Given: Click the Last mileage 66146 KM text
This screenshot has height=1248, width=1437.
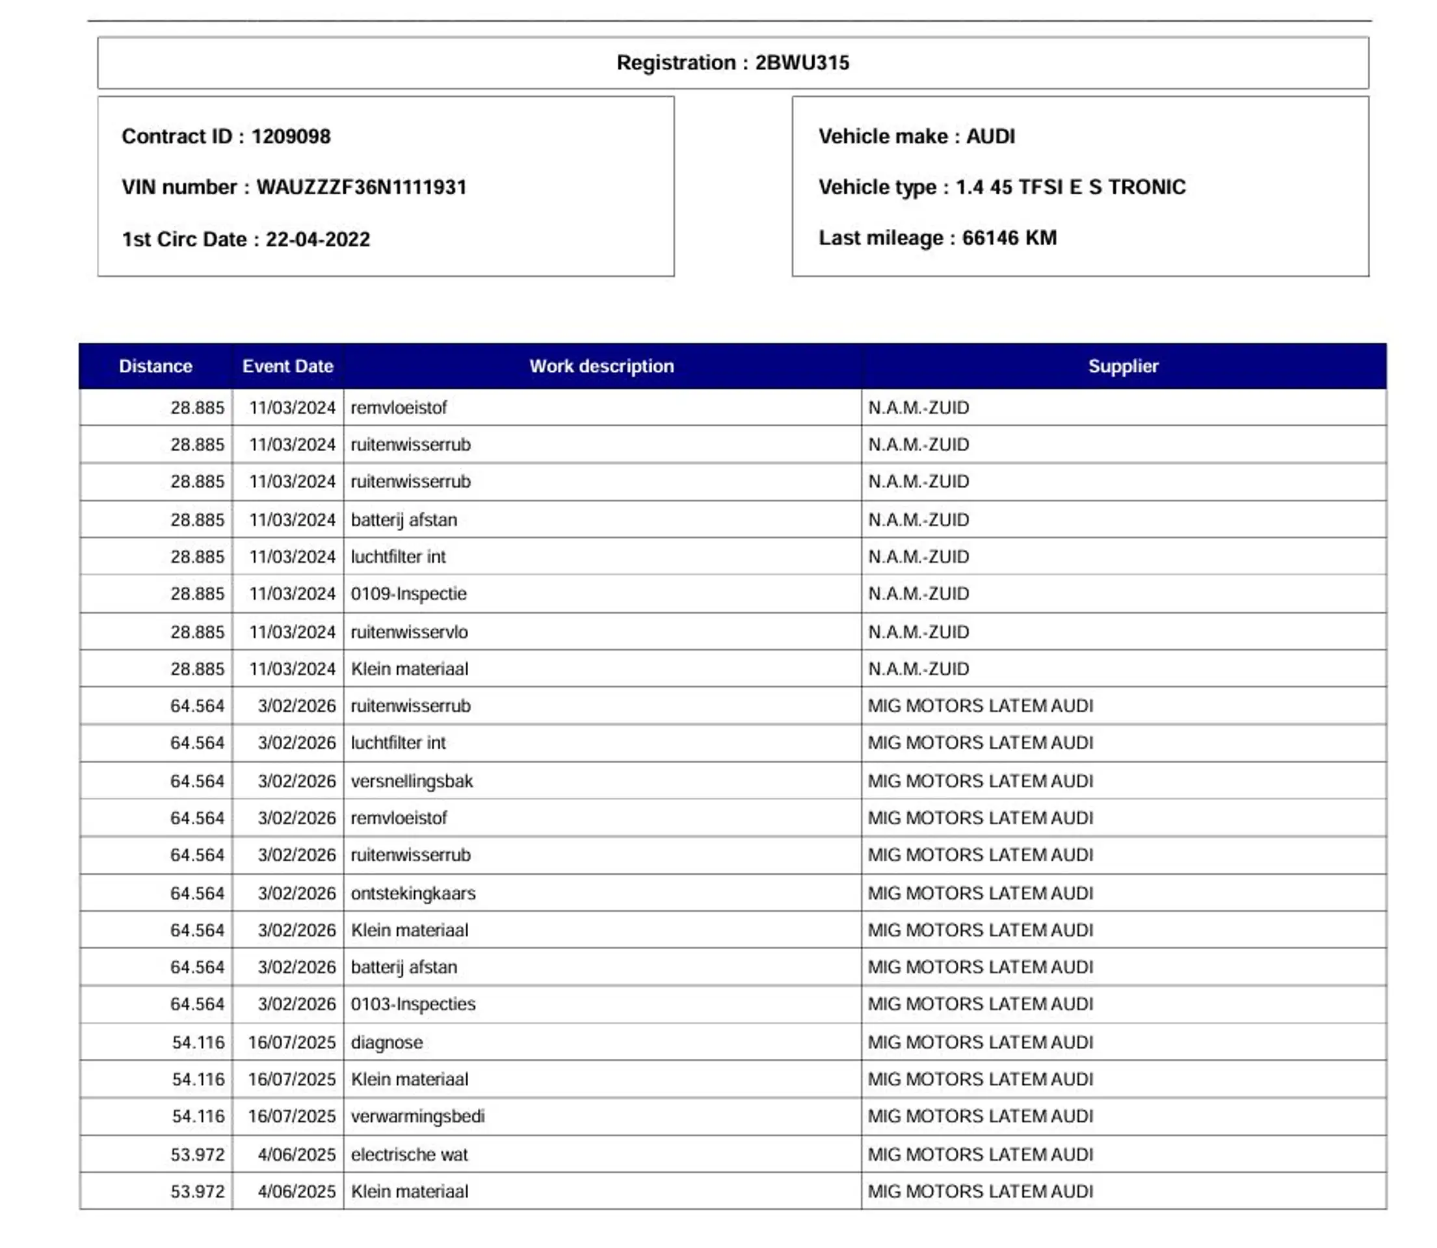Looking at the screenshot, I should pos(938,238).
